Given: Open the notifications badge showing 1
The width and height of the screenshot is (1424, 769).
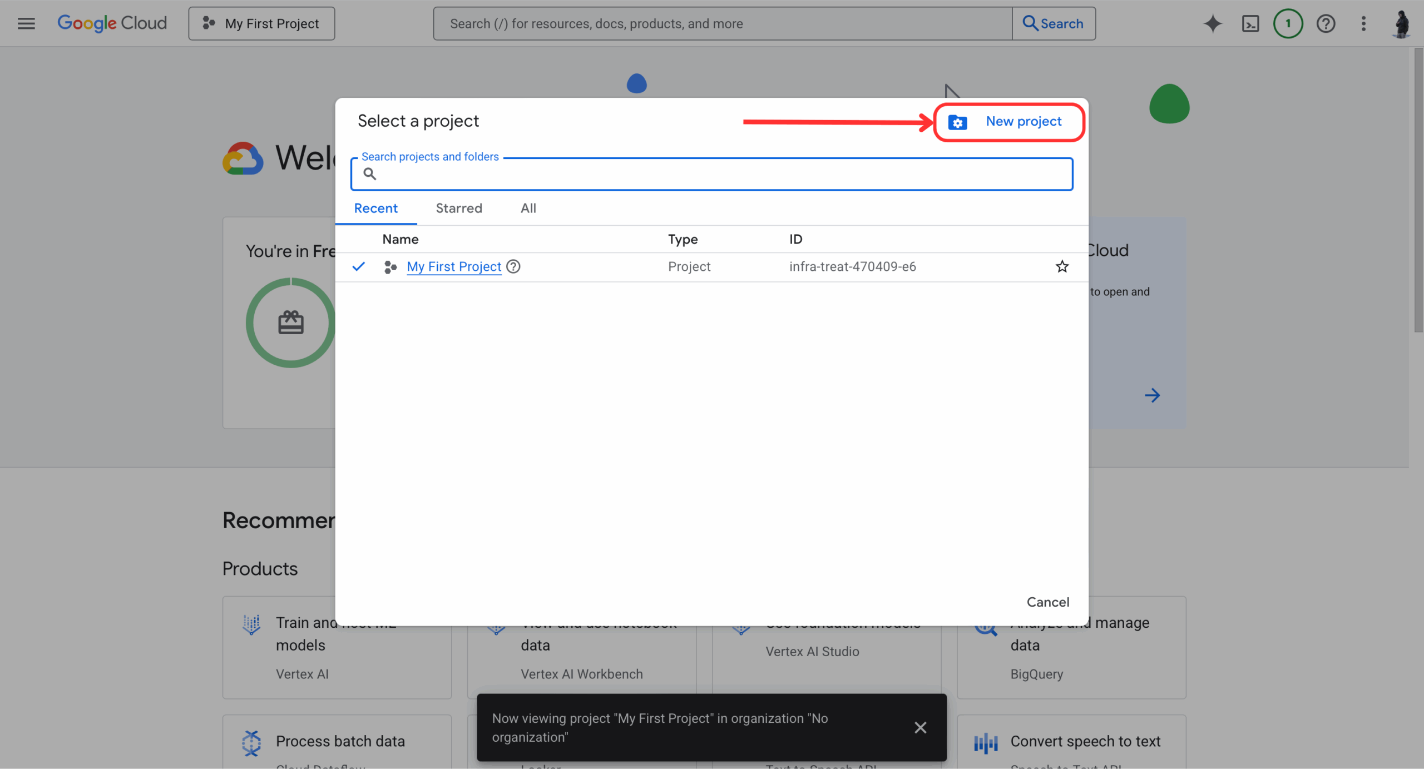Looking at the screenshot, I should tap(1288, 23).
